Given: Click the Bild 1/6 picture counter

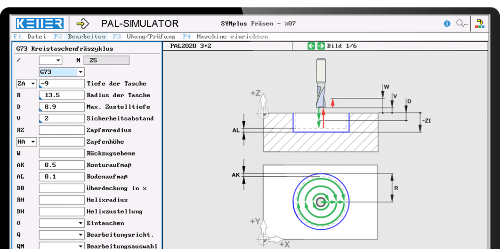Looking at the screenshot, I should [341, 46].
